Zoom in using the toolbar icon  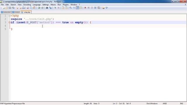55,8
